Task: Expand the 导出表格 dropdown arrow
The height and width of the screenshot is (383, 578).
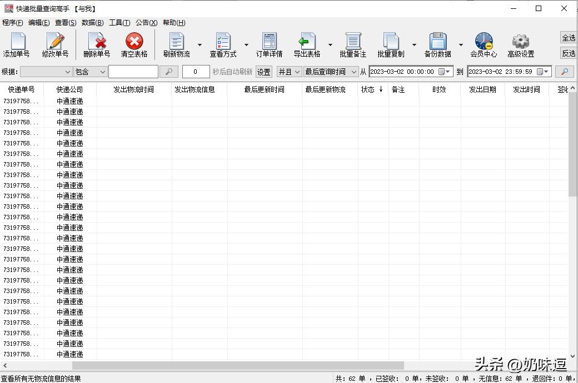Action: pyautogui.click(x=330, y=45)
